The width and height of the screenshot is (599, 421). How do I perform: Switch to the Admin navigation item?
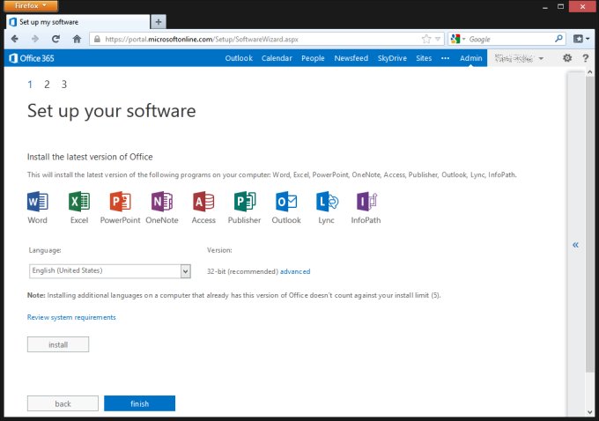coord(471,58)
